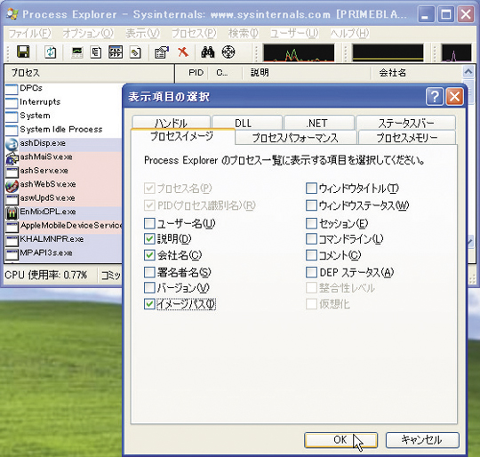Image resolution: width=480 pixels, height=457 pixels.
Task: Open the オプション(O) menu
Action: (x=88, y=33)
